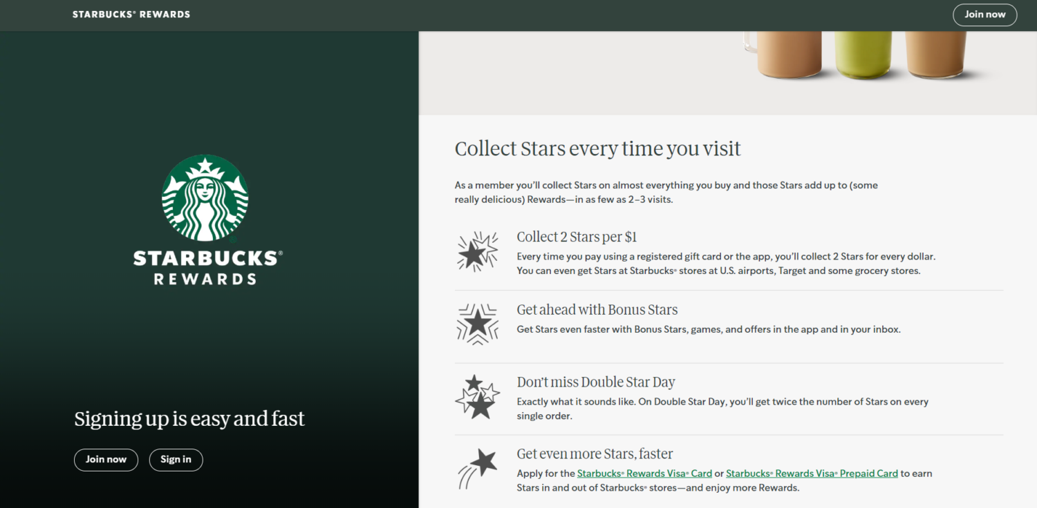
Task: Click Get ahead with Bonus Stars heading
Action: [597, 310]
